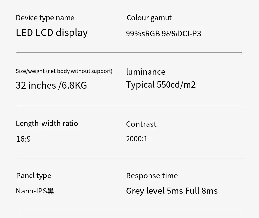The width and height of the screenshot is (259, 218).
Task: Select the "16:9" aspect ratio value
Action: [x=23, y=139]
